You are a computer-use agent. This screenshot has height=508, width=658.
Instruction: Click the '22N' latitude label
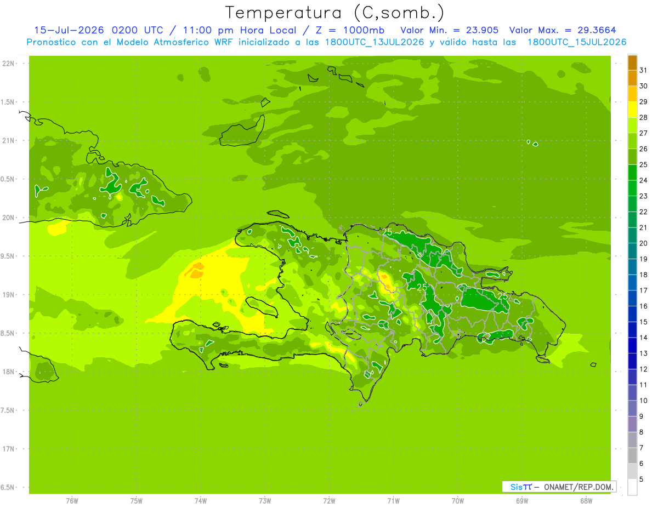(x=8, y=64)
